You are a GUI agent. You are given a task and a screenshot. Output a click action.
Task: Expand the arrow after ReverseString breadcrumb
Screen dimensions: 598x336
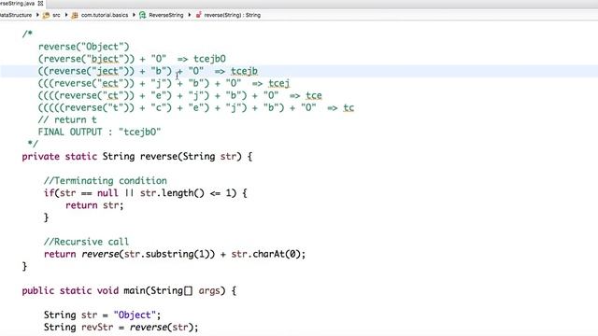(x=189, y=15)
